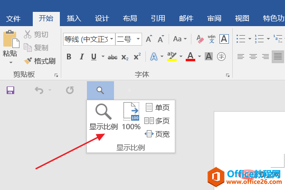This screenshot has height=190, width=285.
Task: Click the Undo arrow icon
Action: pos(39,90)
